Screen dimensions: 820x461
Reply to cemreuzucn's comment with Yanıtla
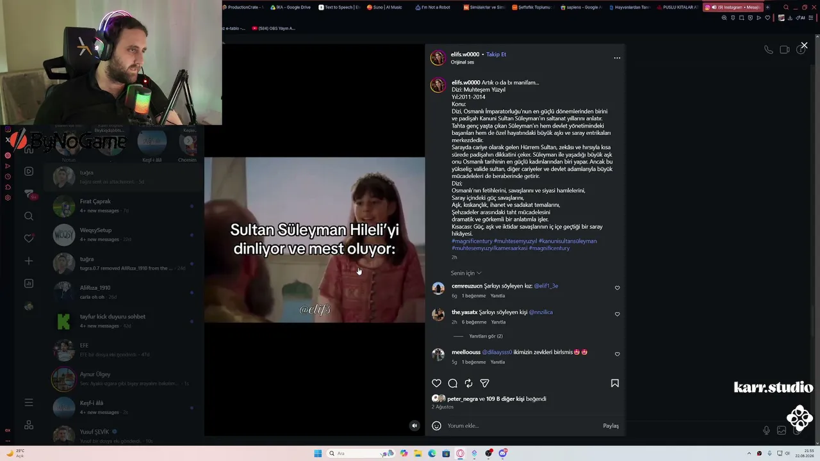pyautogui.click(x=498, y=296)
